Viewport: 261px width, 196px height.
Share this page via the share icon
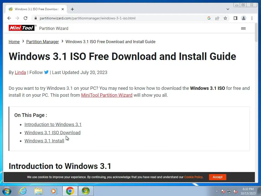point(217,18)
